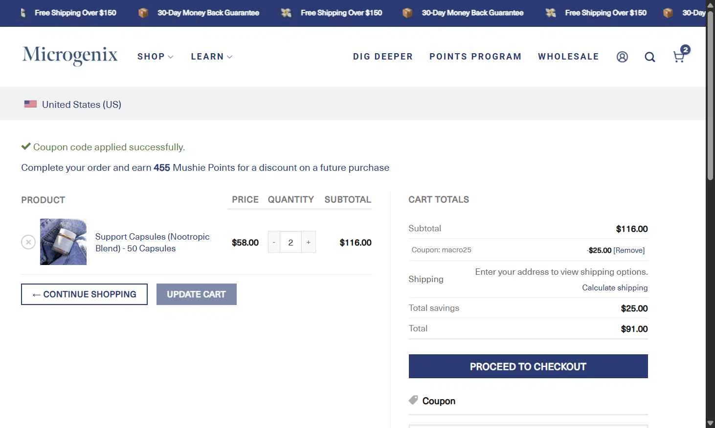Remove Support Capsules from the cart
The image size is (715, 428).
click(28, 242)
